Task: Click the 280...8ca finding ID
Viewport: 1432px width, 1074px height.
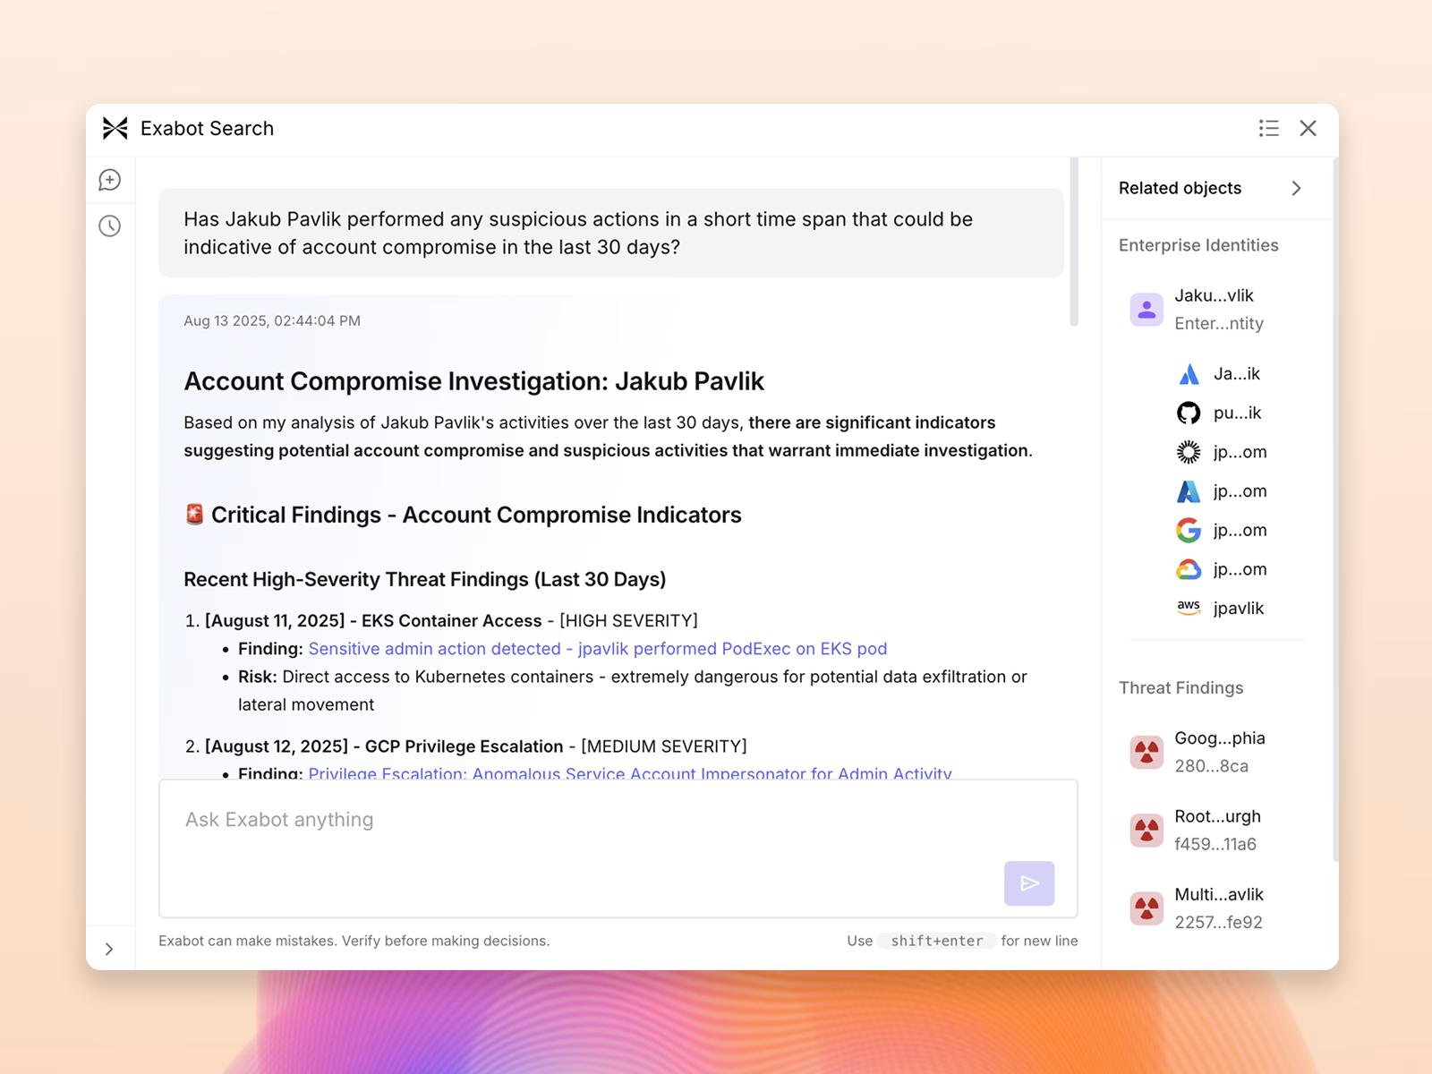Action: [1212, 766]
